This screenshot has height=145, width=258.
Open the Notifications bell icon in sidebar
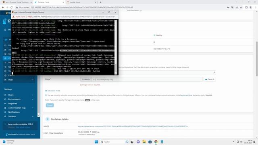[x=5, y=112]
